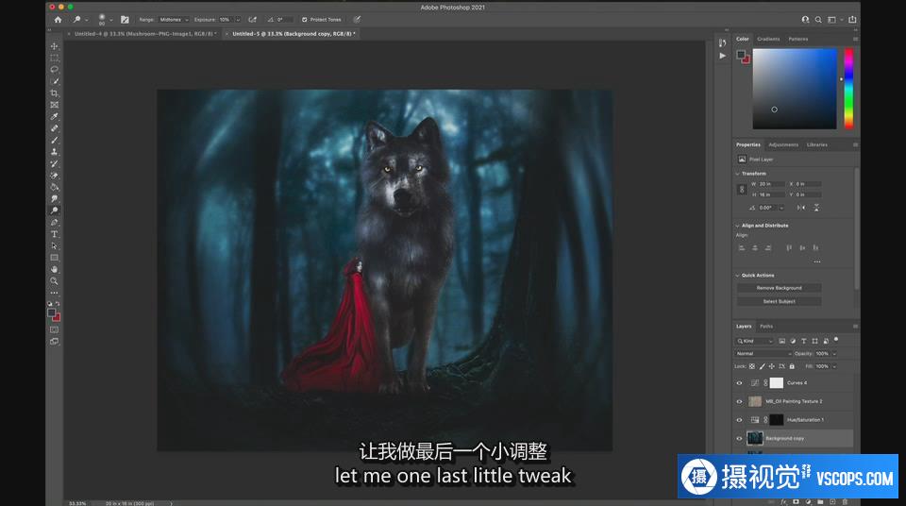This screenshot has width=906, height=506.
Task: Switch to the Gradients tab
Action: pyautogui.click(x=768, y=39)
